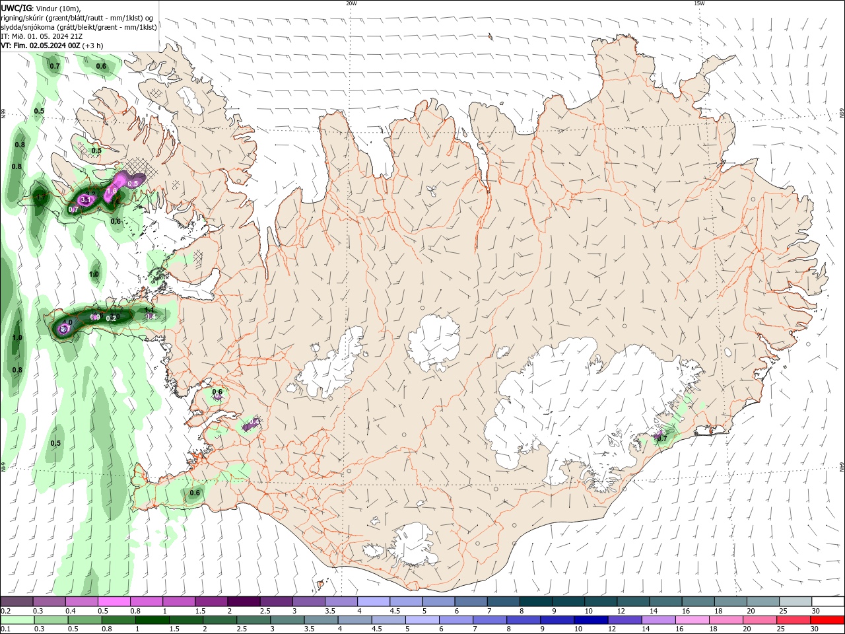Click the '0.9' precipitation value on Snæfellsnes

pyautogui.click(x=94, y=318)
